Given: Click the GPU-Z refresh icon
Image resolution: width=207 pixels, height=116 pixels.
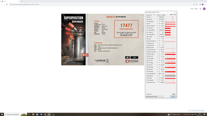Looking at the screenshot, I should (x=173, y=15).
